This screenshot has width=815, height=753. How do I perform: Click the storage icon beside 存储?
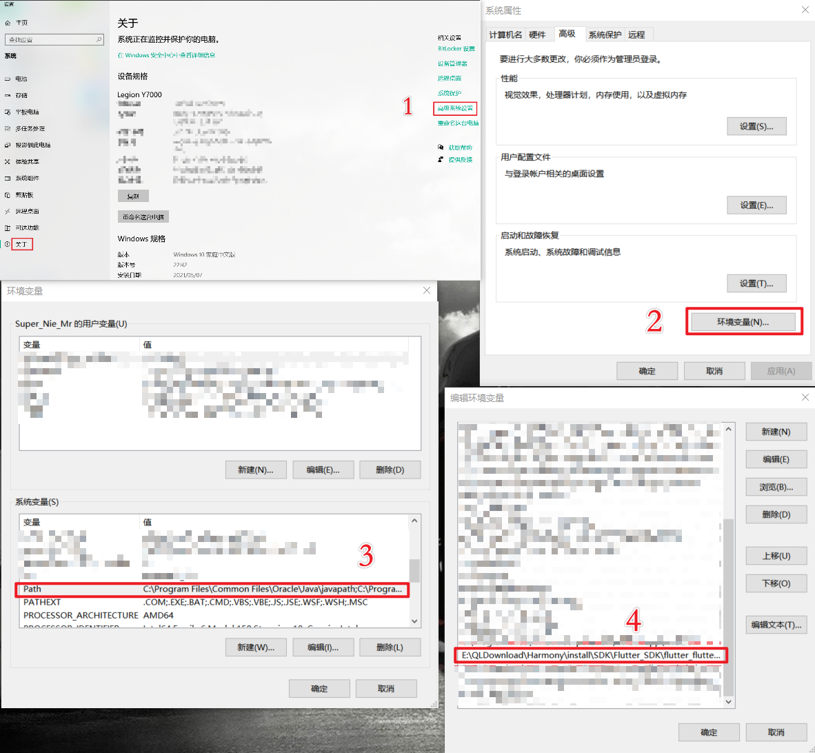click(x=8, y=96)
